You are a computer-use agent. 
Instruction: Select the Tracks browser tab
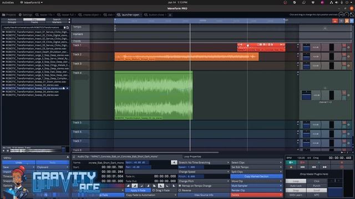click(x=34, y=22)
